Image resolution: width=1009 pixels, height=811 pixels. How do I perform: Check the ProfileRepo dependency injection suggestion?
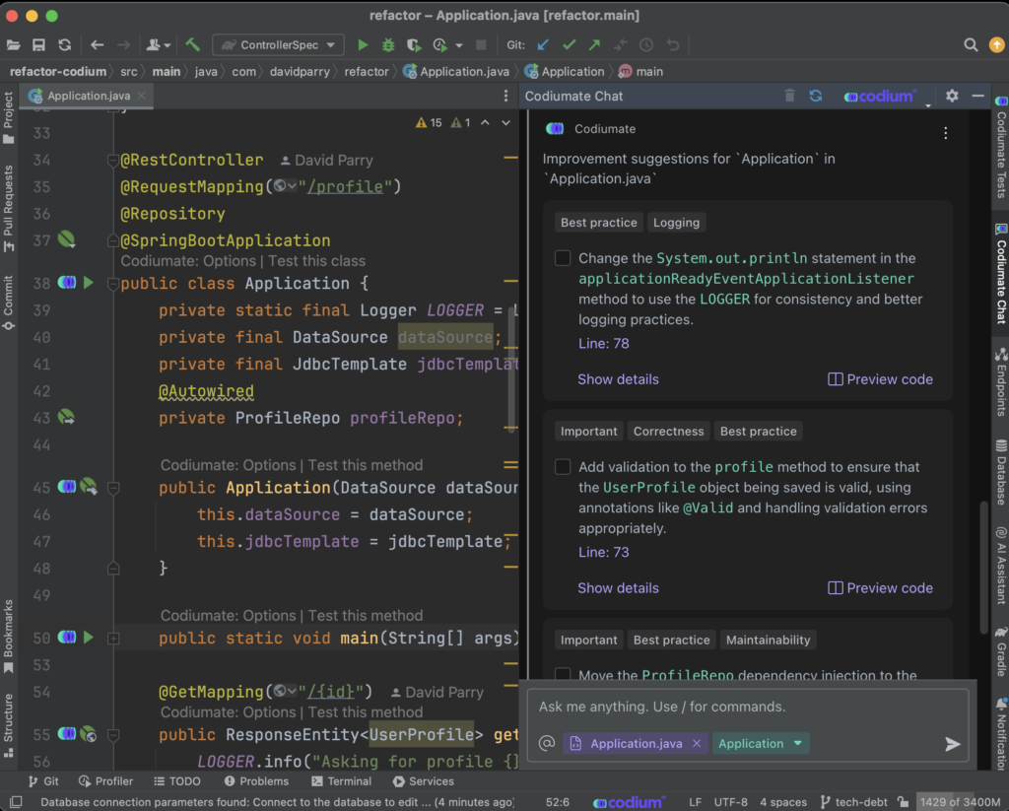pos(563,673)
